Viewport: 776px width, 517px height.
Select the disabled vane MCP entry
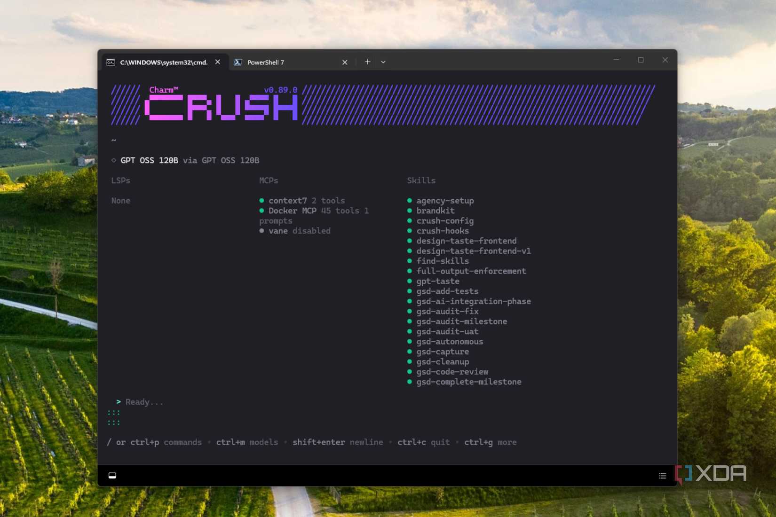click(295, 231)
